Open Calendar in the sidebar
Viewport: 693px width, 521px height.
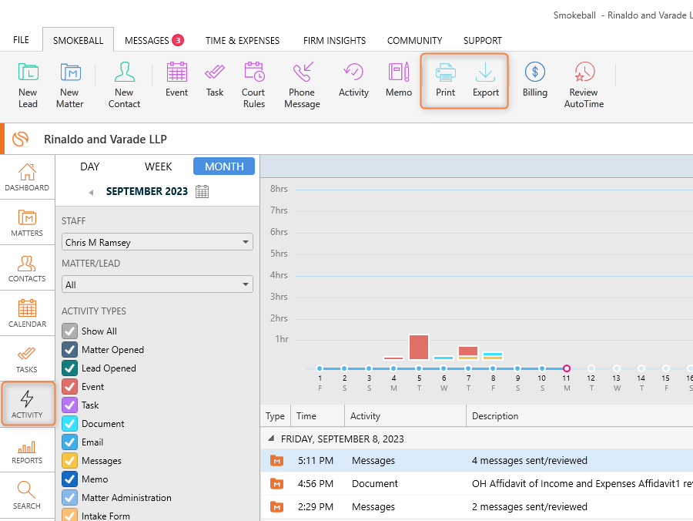(27, 314)
